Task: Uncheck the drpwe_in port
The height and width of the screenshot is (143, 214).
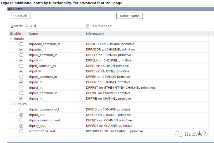Action: tap(21, 99)
